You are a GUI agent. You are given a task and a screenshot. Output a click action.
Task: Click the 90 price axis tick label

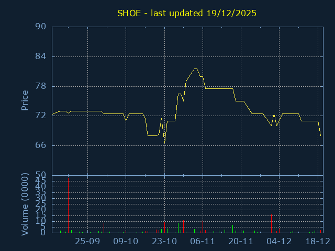[x=41, y=27]
